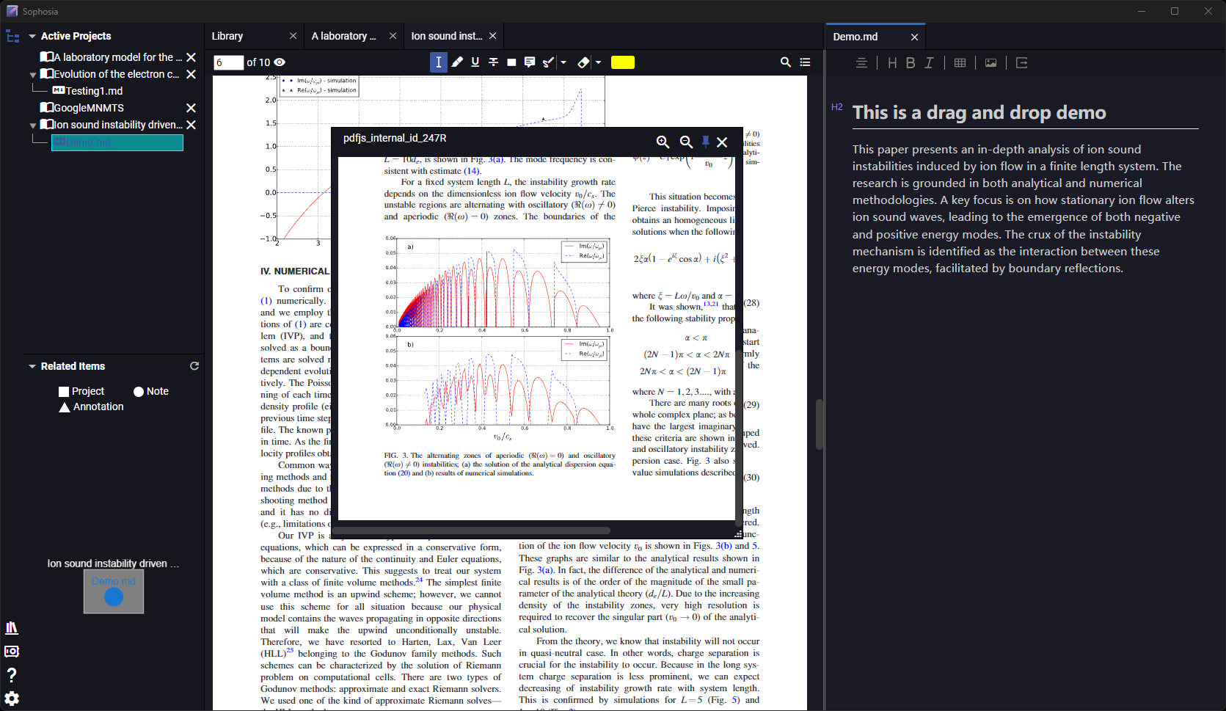The image size is (1226, 711).
Task: Insert a table in the note
Action: [x=960, y=63]
